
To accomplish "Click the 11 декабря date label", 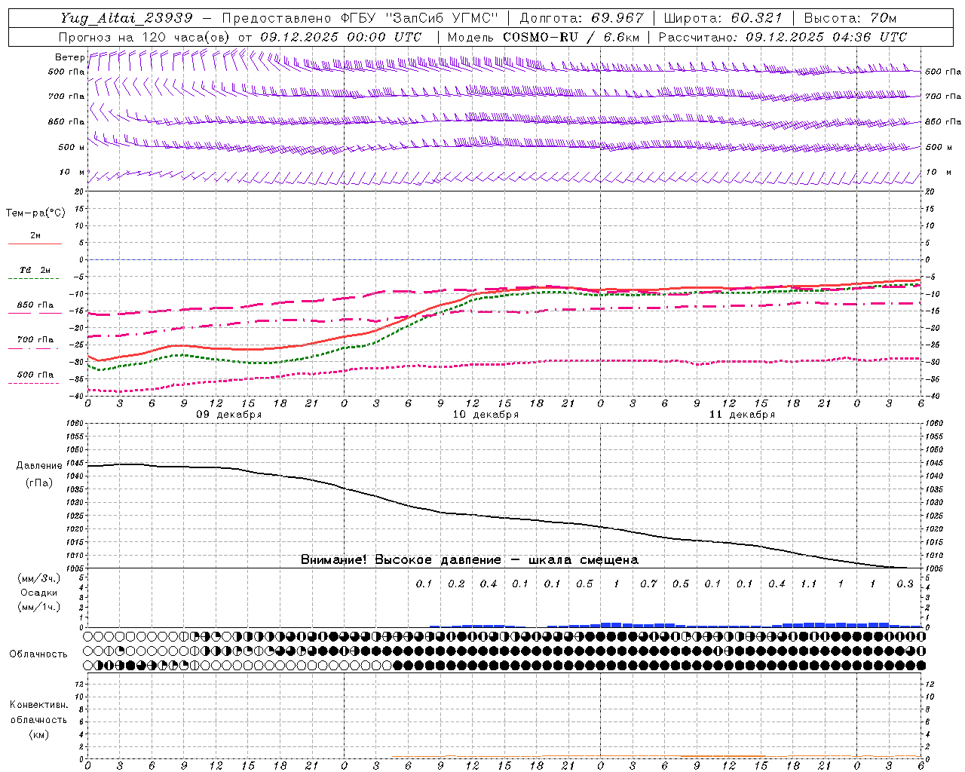I will click(742, 415).
